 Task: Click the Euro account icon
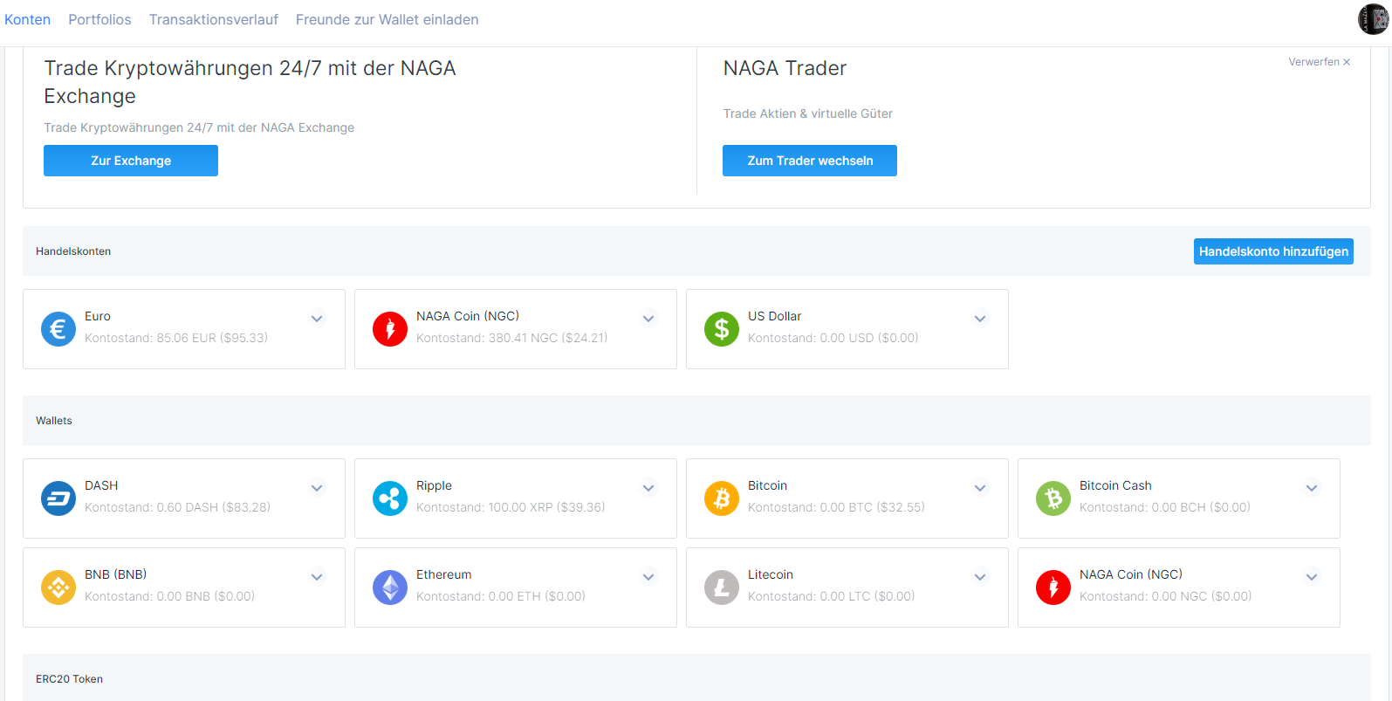[58, 329]
